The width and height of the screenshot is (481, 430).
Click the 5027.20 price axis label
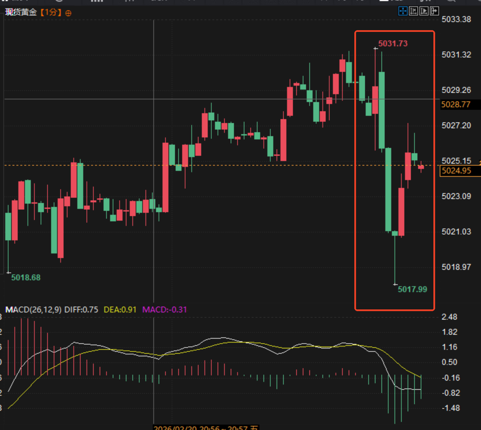[456, 125]
